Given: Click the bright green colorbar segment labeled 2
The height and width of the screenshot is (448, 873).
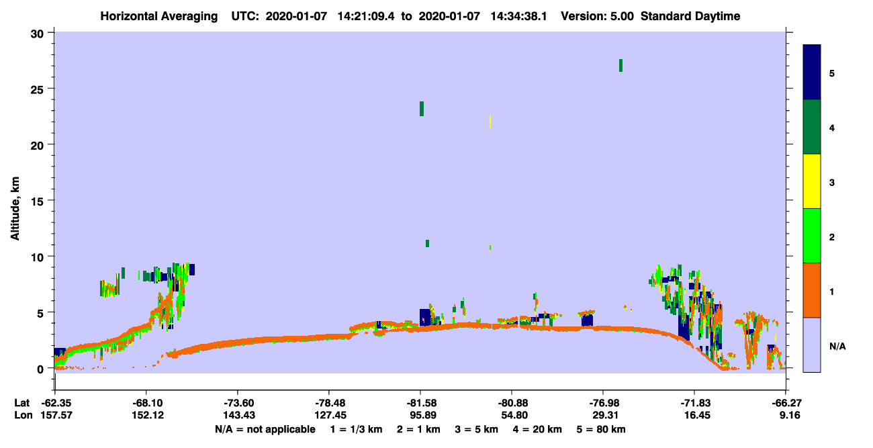Looking at the screenshot, I should [x=812, y=236].
